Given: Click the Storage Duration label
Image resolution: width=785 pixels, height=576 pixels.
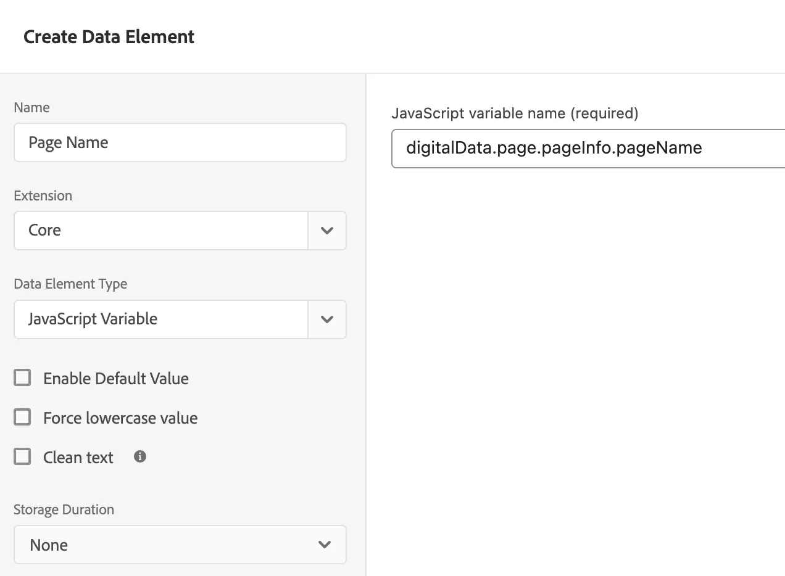Looking at the screenshot, I should point(64,509).
